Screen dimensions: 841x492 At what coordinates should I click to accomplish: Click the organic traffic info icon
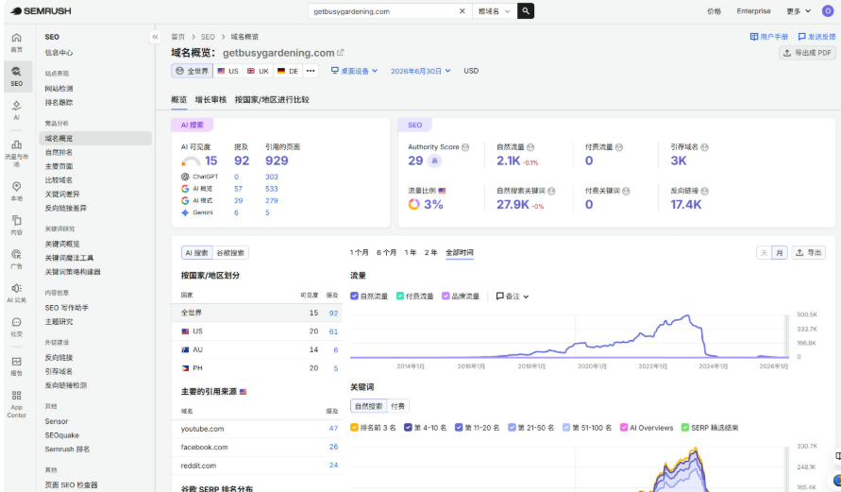coord(530,147)
